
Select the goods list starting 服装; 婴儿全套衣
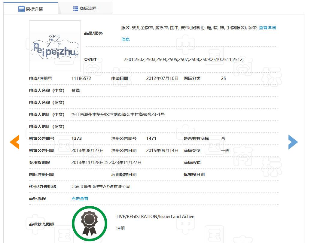click(x=189, y=28)
